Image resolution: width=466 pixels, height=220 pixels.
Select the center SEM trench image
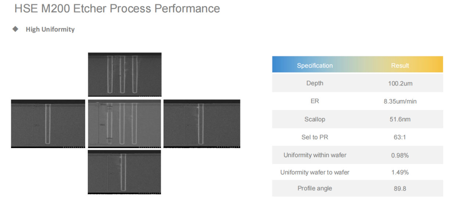coord(125,124)
